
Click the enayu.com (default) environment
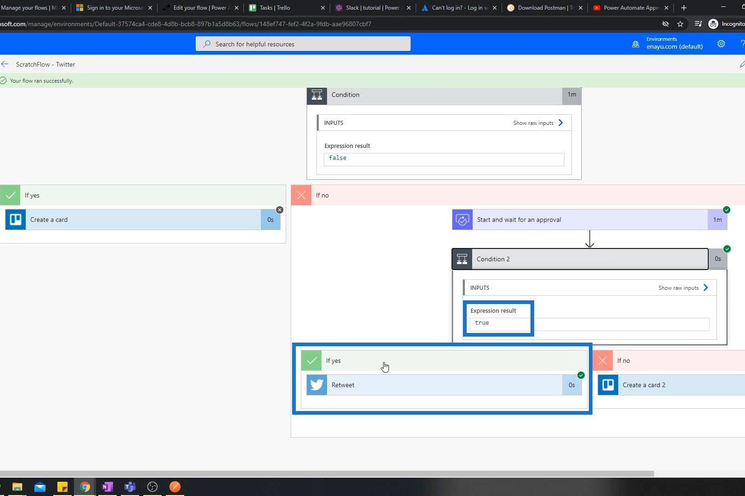tap(674, 46)
